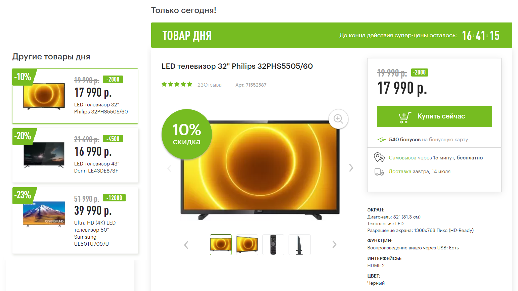Click the 10% скидка green badge
Image resolution: width=518 pixels, height=291 pixels.
[187, 134]
